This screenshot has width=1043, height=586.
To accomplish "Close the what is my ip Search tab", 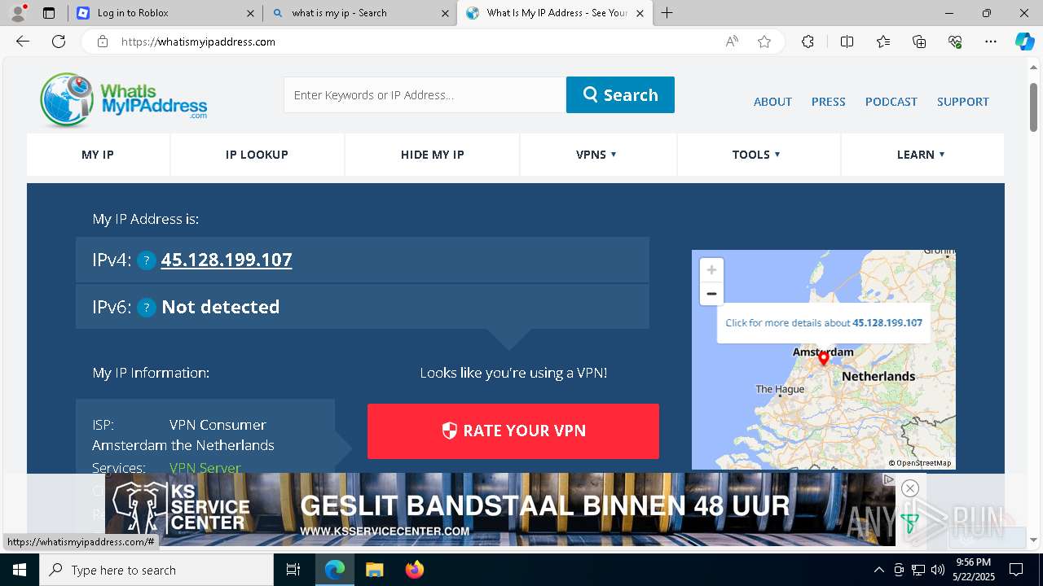I will click(445, 13).
